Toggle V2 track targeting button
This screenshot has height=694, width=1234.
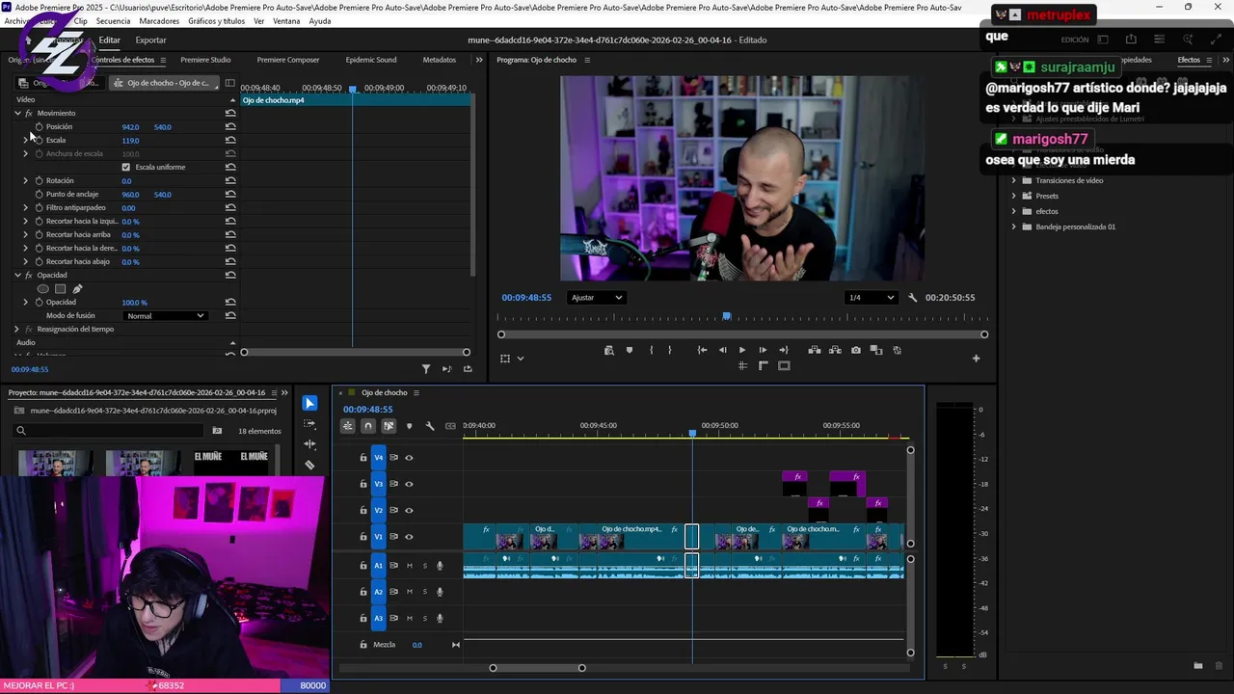click(x=379, y=510)
